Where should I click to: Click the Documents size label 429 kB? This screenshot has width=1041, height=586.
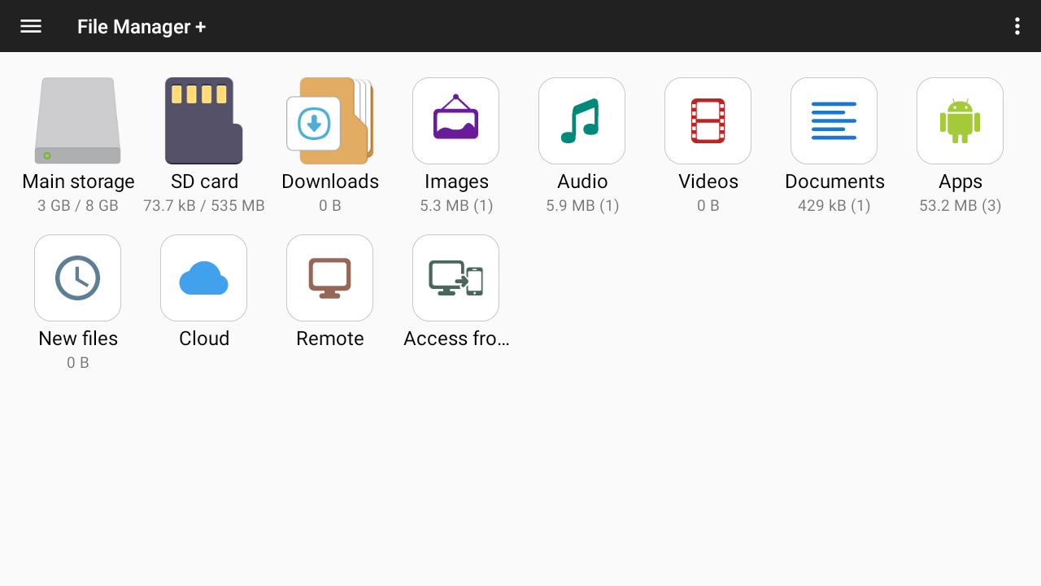pyautogui.click(x=834, y=205)
